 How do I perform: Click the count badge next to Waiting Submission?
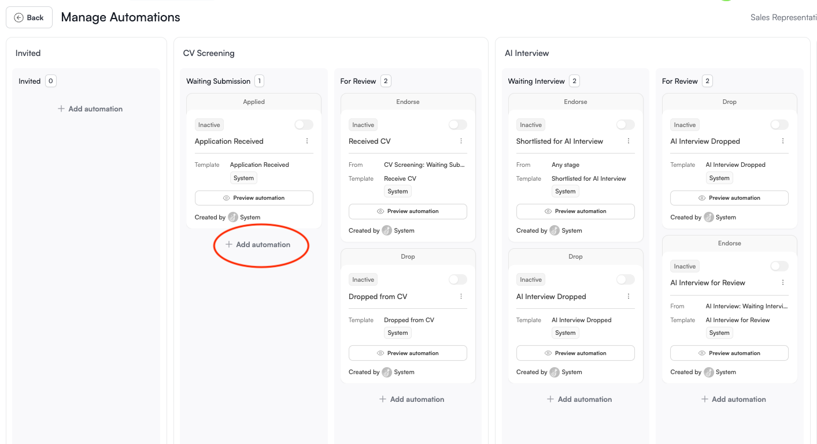click(x=259, y=81)
